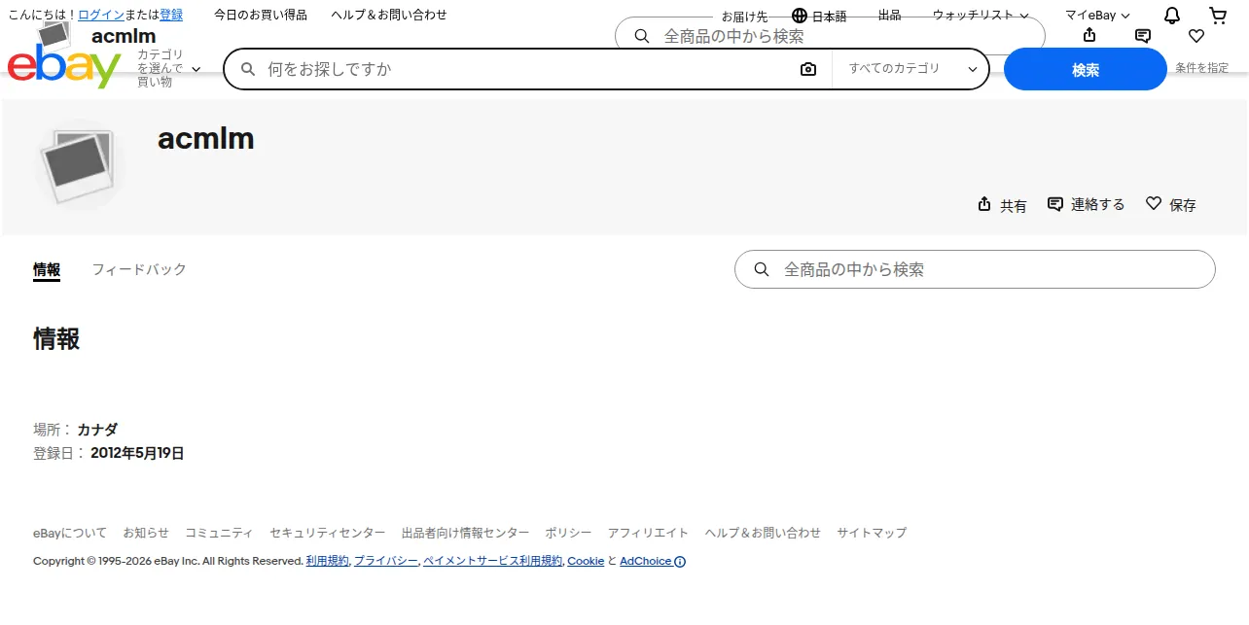Open the notifications bell icon
The image size is (1249, 625).
(1172, 16)
